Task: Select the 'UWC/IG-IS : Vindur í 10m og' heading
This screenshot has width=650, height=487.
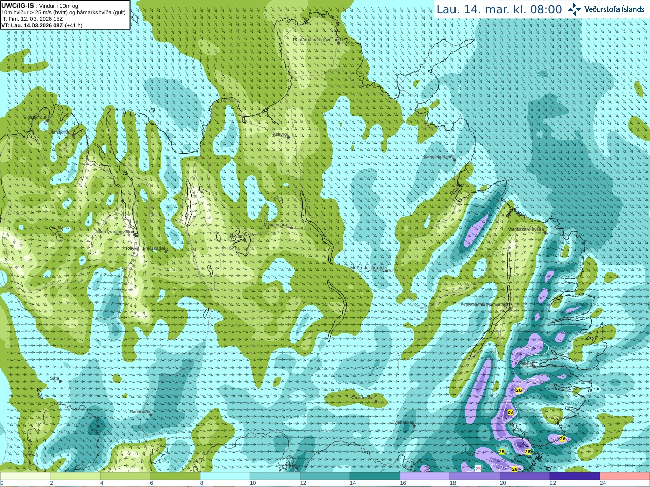Action: 40,6
